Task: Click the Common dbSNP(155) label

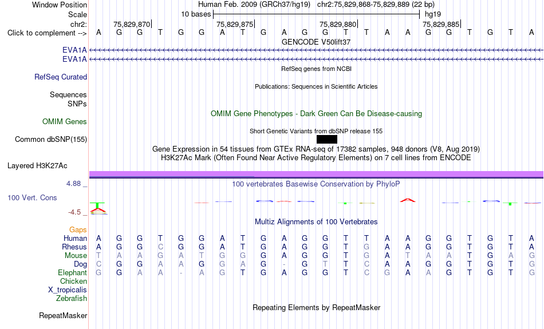Action: [x=51, y=140]
